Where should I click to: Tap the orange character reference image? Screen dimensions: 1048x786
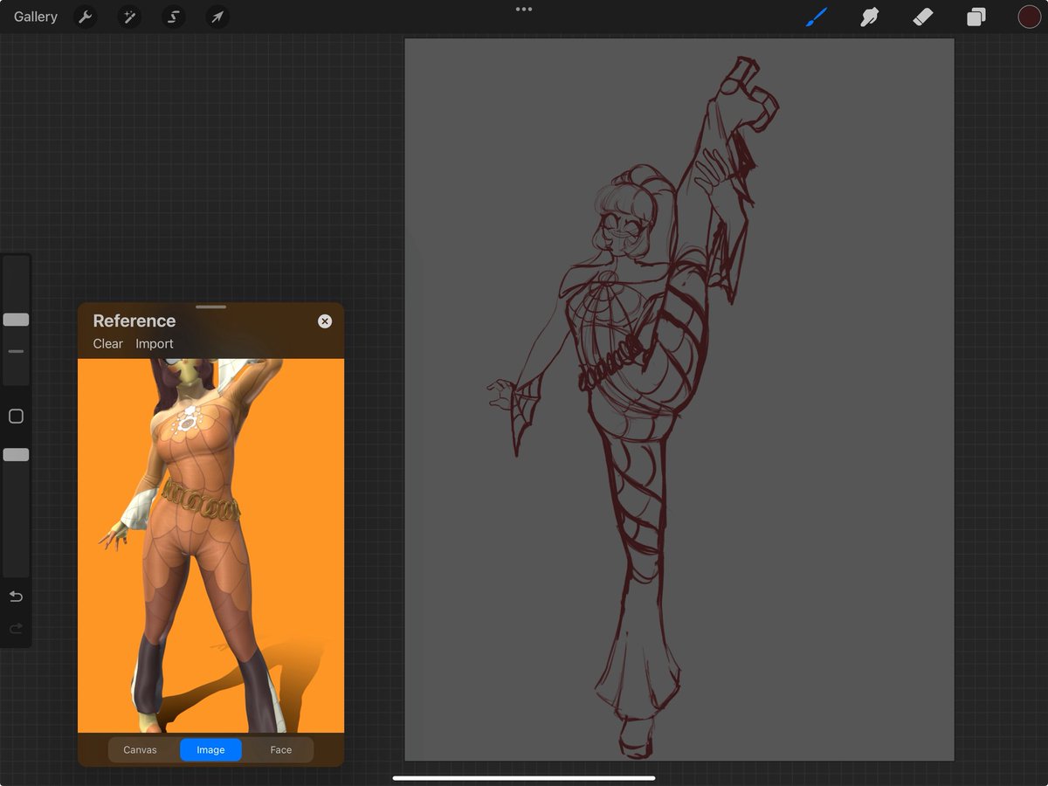[x=211, y=546]
